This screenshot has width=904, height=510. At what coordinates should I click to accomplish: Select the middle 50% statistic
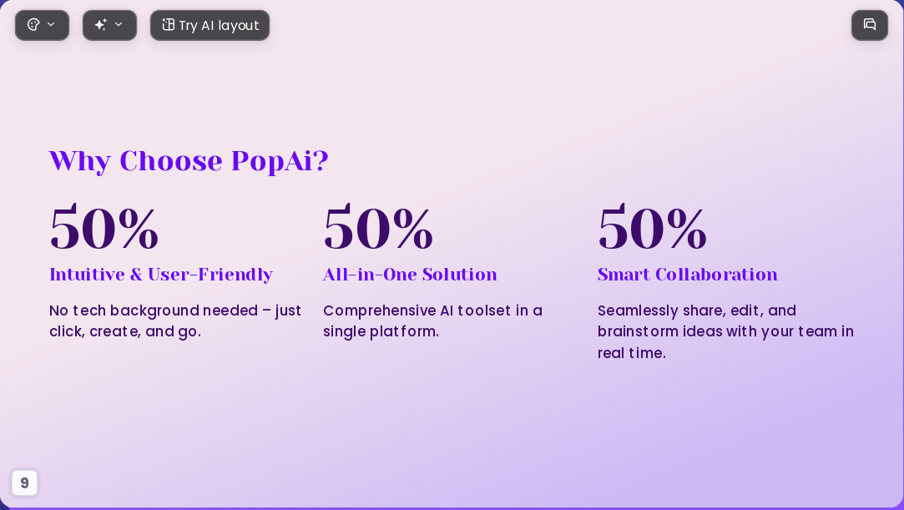[x=378, y=228]
